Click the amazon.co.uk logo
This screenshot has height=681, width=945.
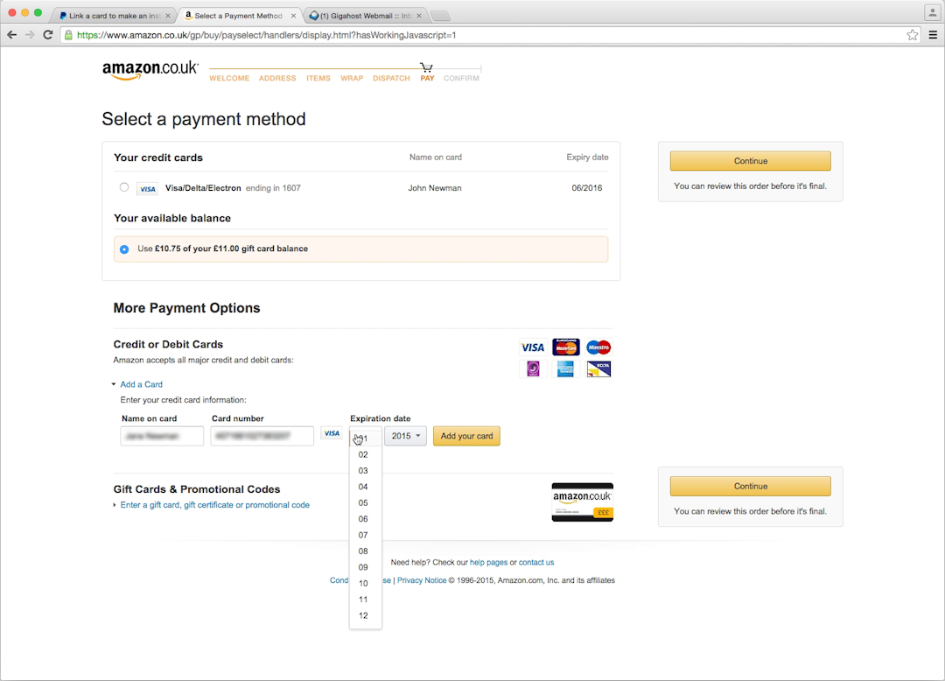click(149, 69)
